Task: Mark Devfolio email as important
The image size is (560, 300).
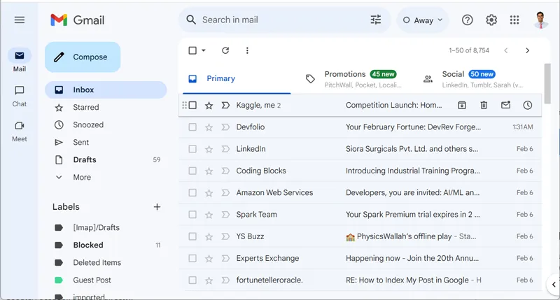Action: (x=225, y=127)
